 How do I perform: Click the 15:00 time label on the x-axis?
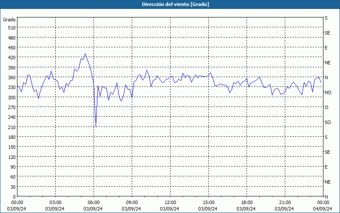209,202
